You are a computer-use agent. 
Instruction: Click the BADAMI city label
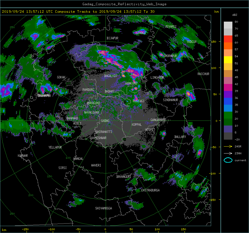(110, 91)
